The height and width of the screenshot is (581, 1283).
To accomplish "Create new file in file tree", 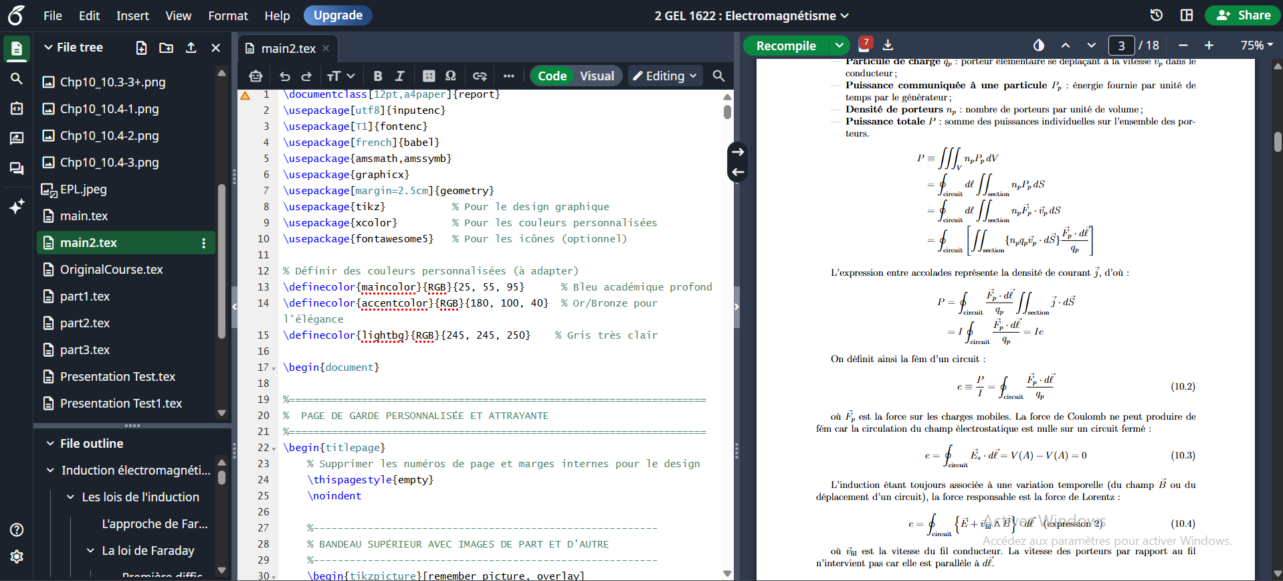I will pos(141,48).
